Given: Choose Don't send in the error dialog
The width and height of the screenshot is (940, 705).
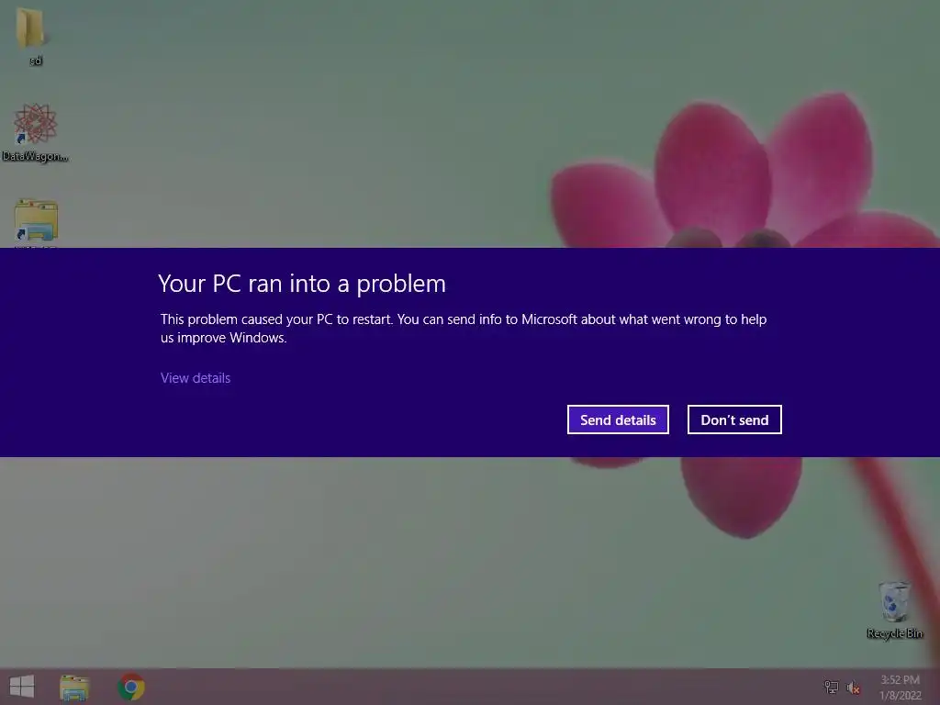Looking at the screenshot, I should [734, 420].
